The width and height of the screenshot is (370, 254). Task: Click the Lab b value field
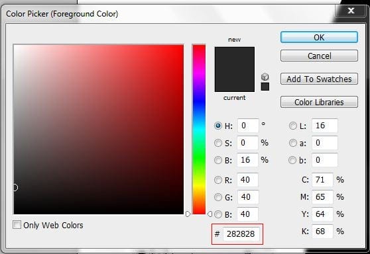325,160
